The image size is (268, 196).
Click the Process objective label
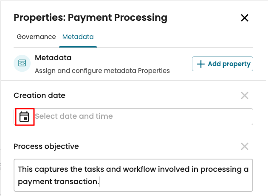pos(46,146)
